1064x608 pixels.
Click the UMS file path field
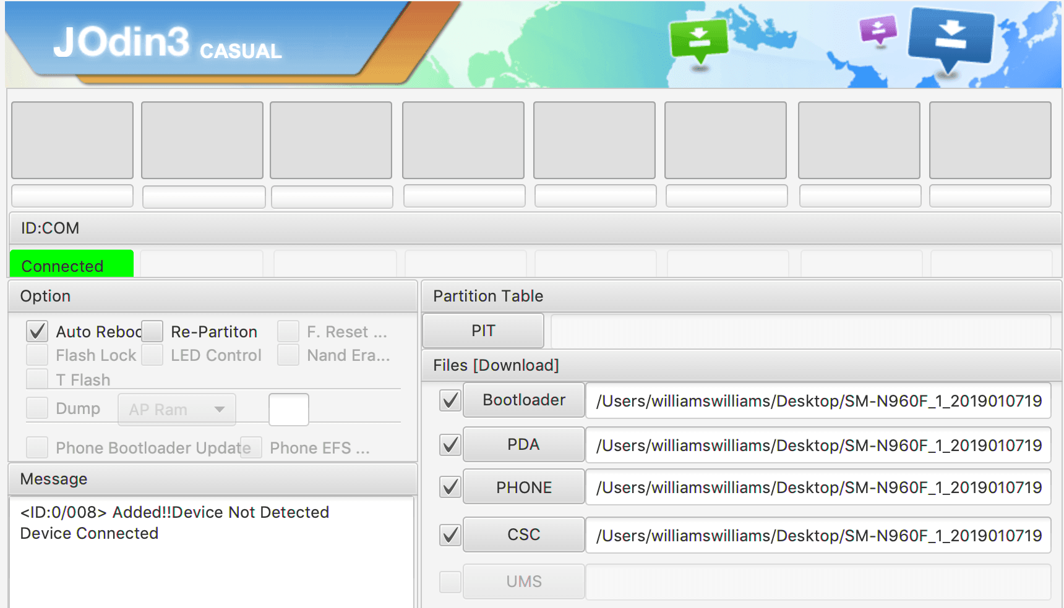[x=818, y=581]
